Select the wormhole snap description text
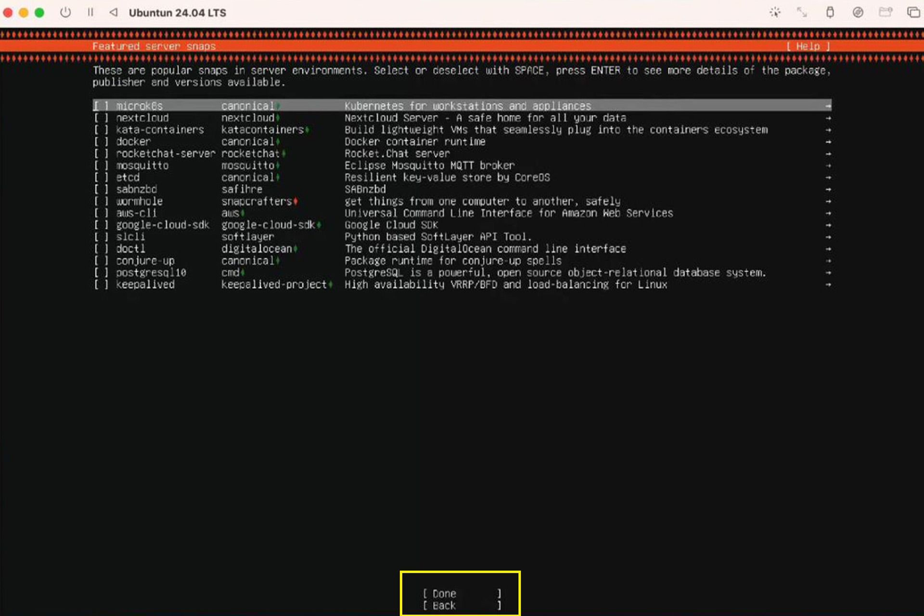 pos(482,202)
